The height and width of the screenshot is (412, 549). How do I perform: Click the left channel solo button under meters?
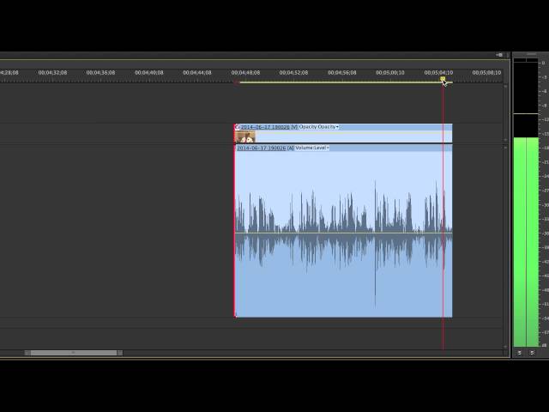(x=519, y=353)
